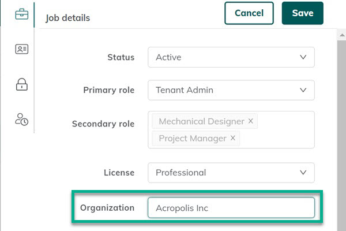Screen dimensions: 346x231
Task: Click the Save button
Action: (302, 13)
